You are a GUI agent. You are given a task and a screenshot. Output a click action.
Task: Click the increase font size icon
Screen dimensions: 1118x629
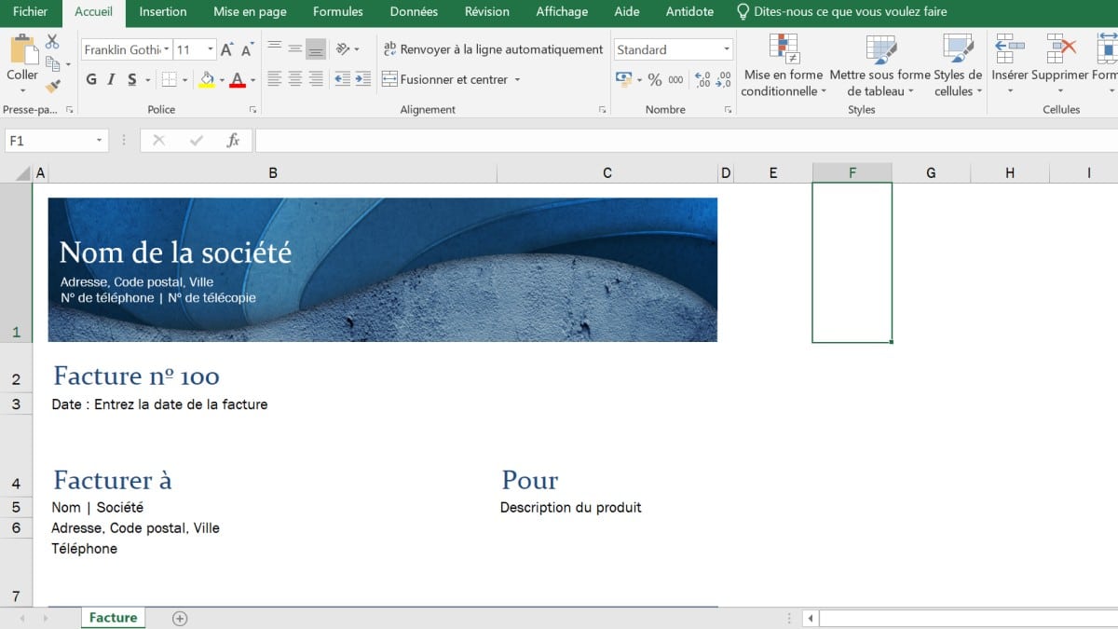[x=226, y=50]
